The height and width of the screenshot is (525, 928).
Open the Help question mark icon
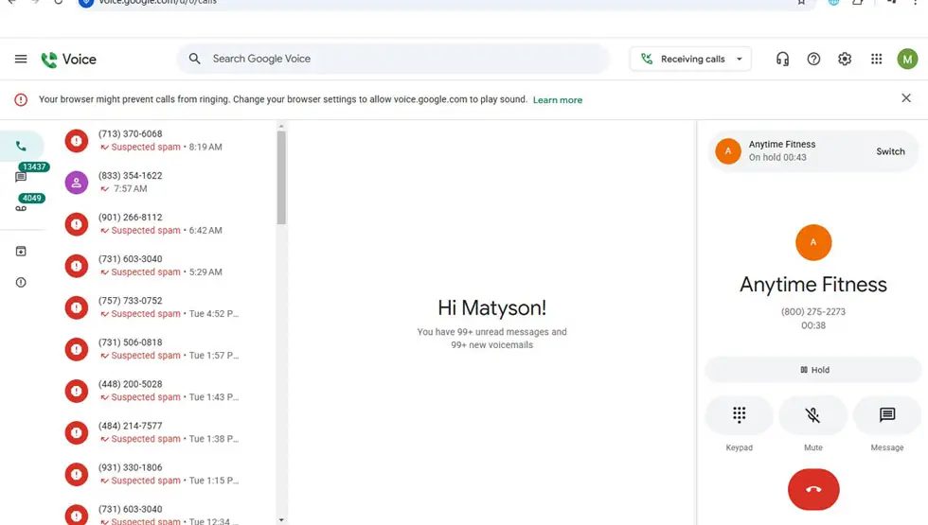(x=813, y=59)
